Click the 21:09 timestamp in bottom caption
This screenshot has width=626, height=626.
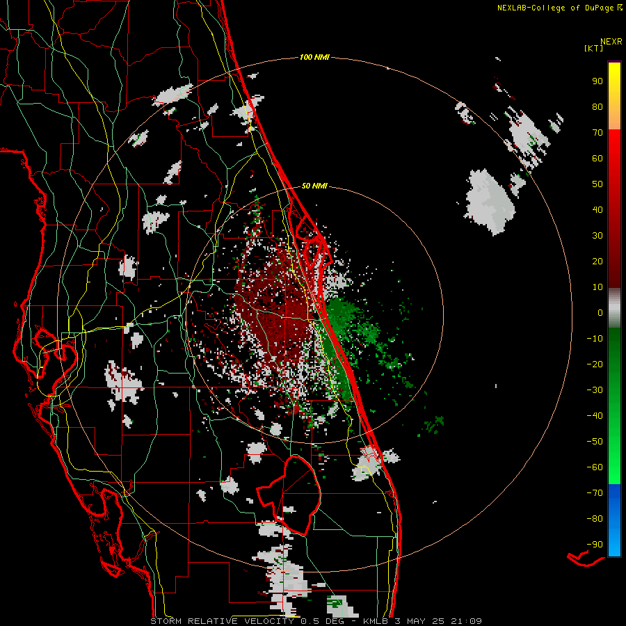pyautogui.click(x=466, y=621)
